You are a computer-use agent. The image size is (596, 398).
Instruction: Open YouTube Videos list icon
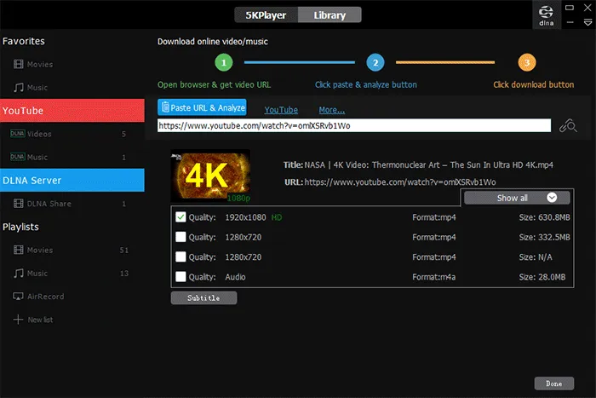coord(18,134)
